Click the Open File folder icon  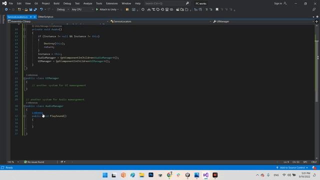point(26,9)
